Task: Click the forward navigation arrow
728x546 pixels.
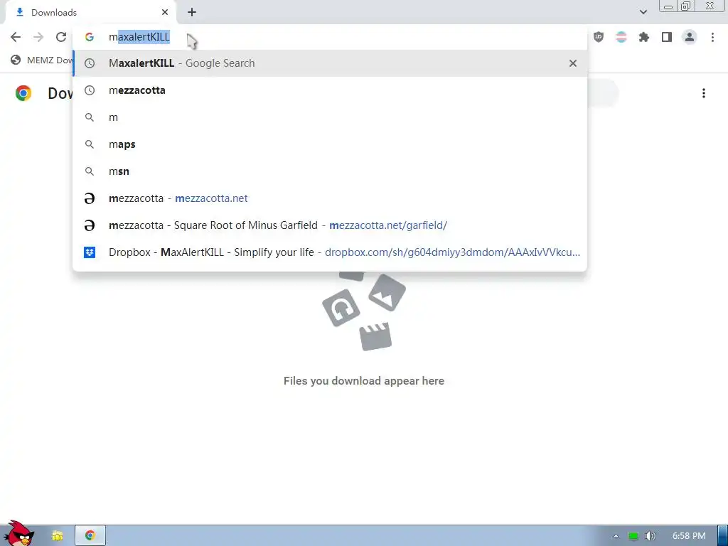Action: tap(38, 37)
